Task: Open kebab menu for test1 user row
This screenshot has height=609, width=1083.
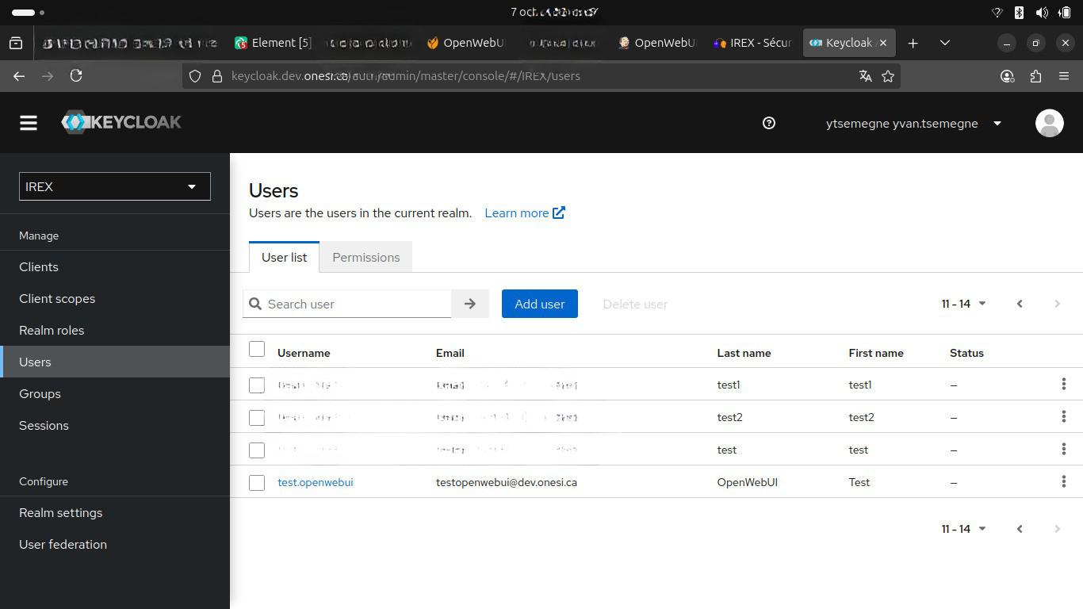Action: 1063,385
